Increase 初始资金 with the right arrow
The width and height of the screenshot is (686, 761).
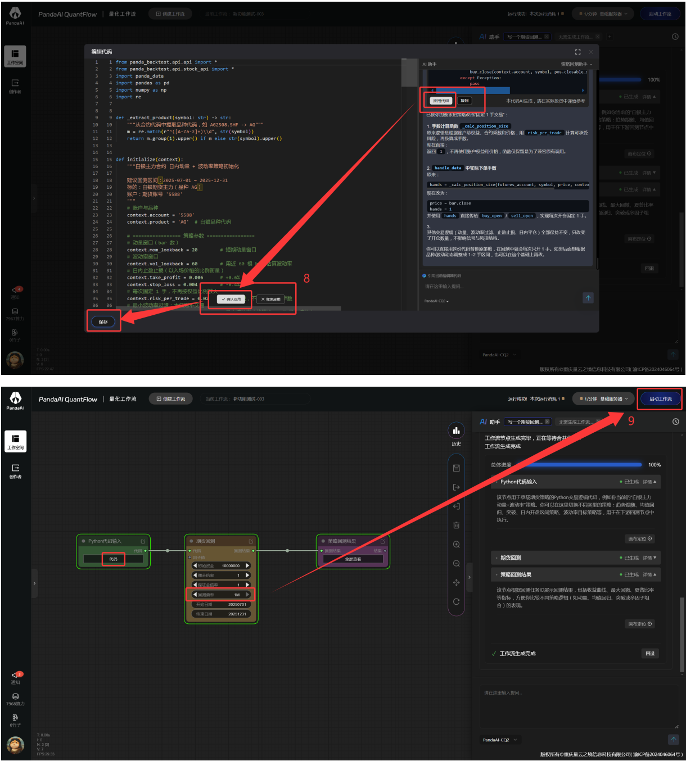(x=247, y=565)
